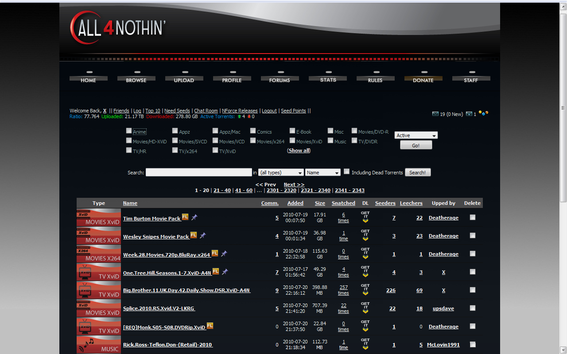Click the Search! button

click(x=418, y=173)
